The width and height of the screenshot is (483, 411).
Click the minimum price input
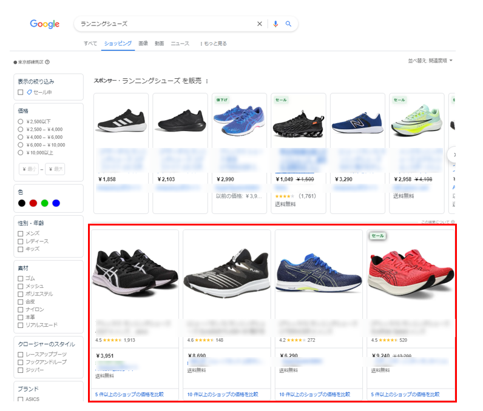(x=29, y=169)
